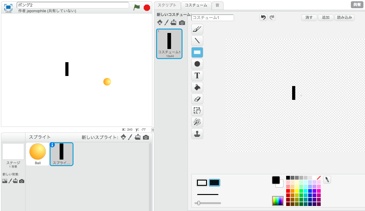Select the Line tool

[x=197, y=41]
